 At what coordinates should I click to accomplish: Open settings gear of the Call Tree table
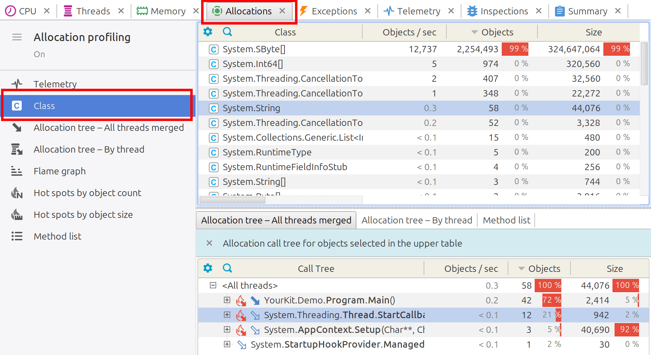pyautogui.click(x=208, y=268)
